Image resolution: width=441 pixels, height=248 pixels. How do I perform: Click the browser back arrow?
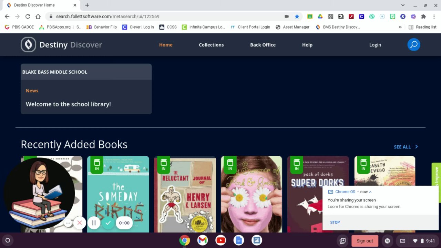point(7,17)
